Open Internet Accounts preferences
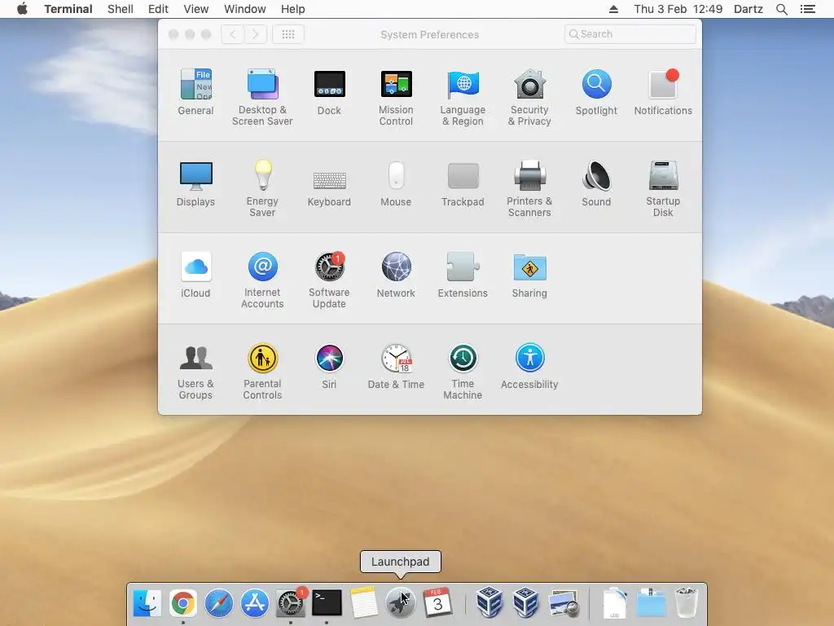 coord(262,280)
